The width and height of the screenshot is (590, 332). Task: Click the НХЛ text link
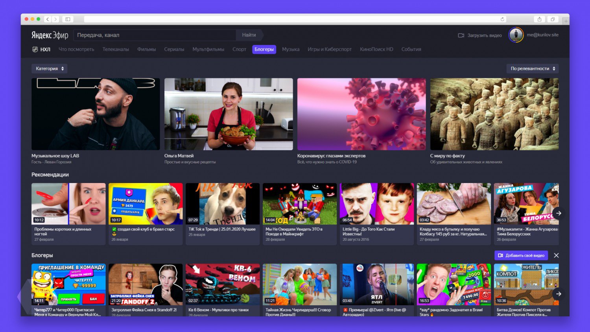click(45, 49)
